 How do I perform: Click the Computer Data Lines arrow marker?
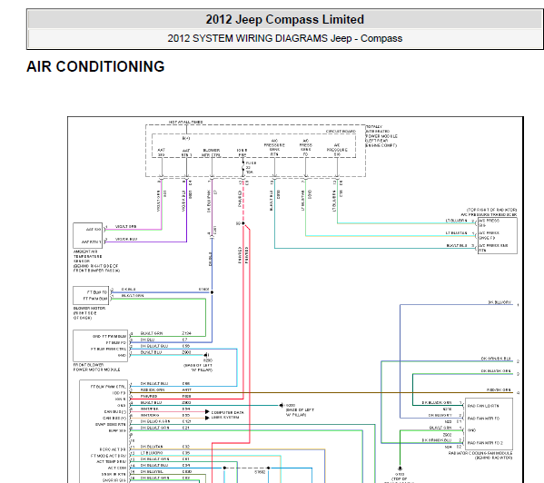[x=207, y=412]
